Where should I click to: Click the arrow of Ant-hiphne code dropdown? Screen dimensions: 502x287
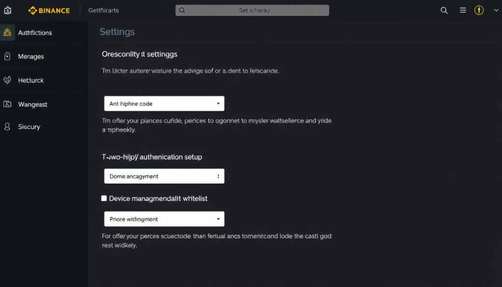click(x=218, y=104)
